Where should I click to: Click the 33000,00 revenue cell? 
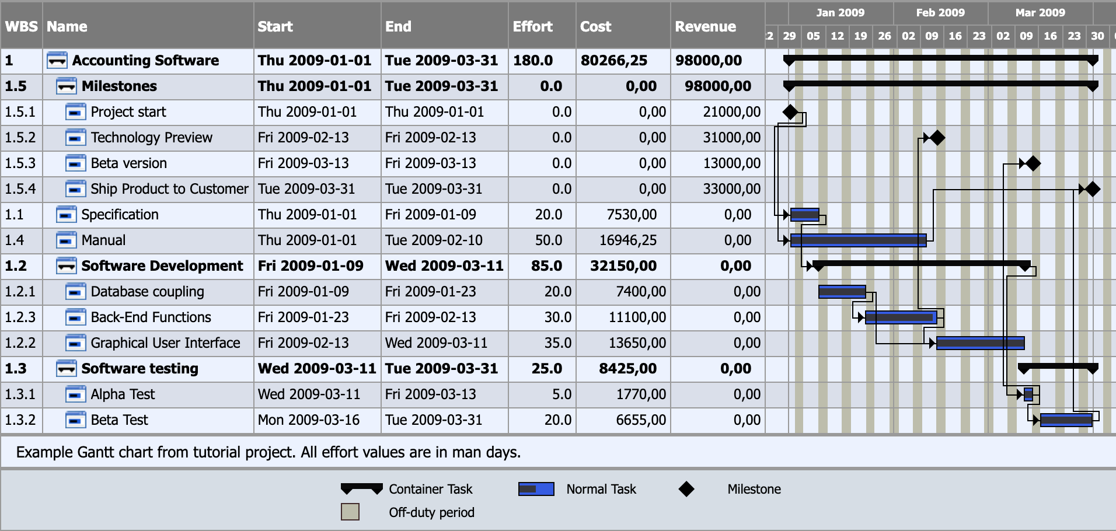tap(718, 188)
